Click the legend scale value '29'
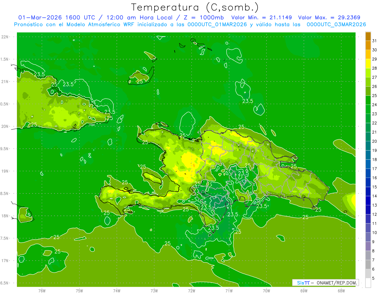The width and height of the screenshot is (383, 295). pos(375,59)
